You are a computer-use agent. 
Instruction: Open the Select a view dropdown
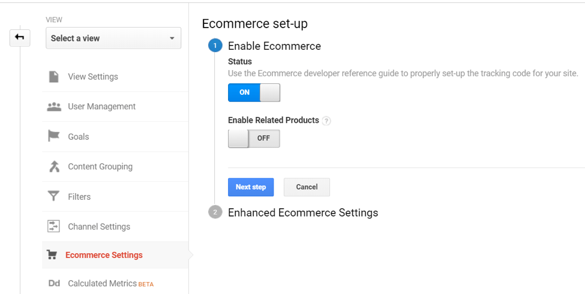coord(113,38)
